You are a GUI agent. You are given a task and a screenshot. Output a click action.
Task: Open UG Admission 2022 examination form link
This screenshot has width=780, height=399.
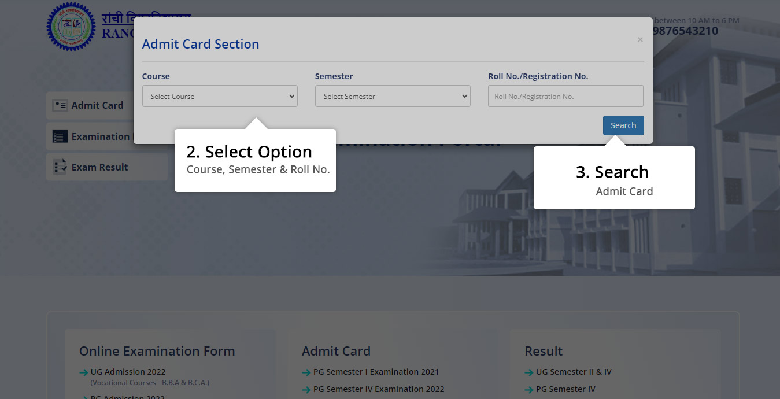(128, 372)
